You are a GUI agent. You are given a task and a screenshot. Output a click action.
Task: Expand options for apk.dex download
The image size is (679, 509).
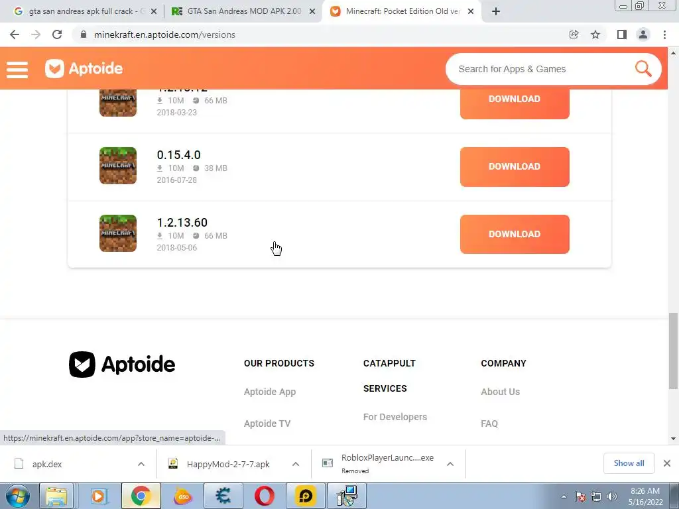[141, 464]
